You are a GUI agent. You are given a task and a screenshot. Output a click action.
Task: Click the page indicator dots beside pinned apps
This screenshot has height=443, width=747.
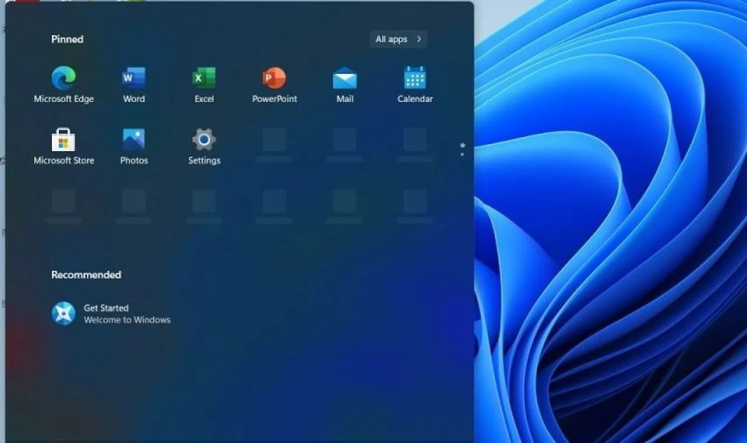tap(462, 150)
